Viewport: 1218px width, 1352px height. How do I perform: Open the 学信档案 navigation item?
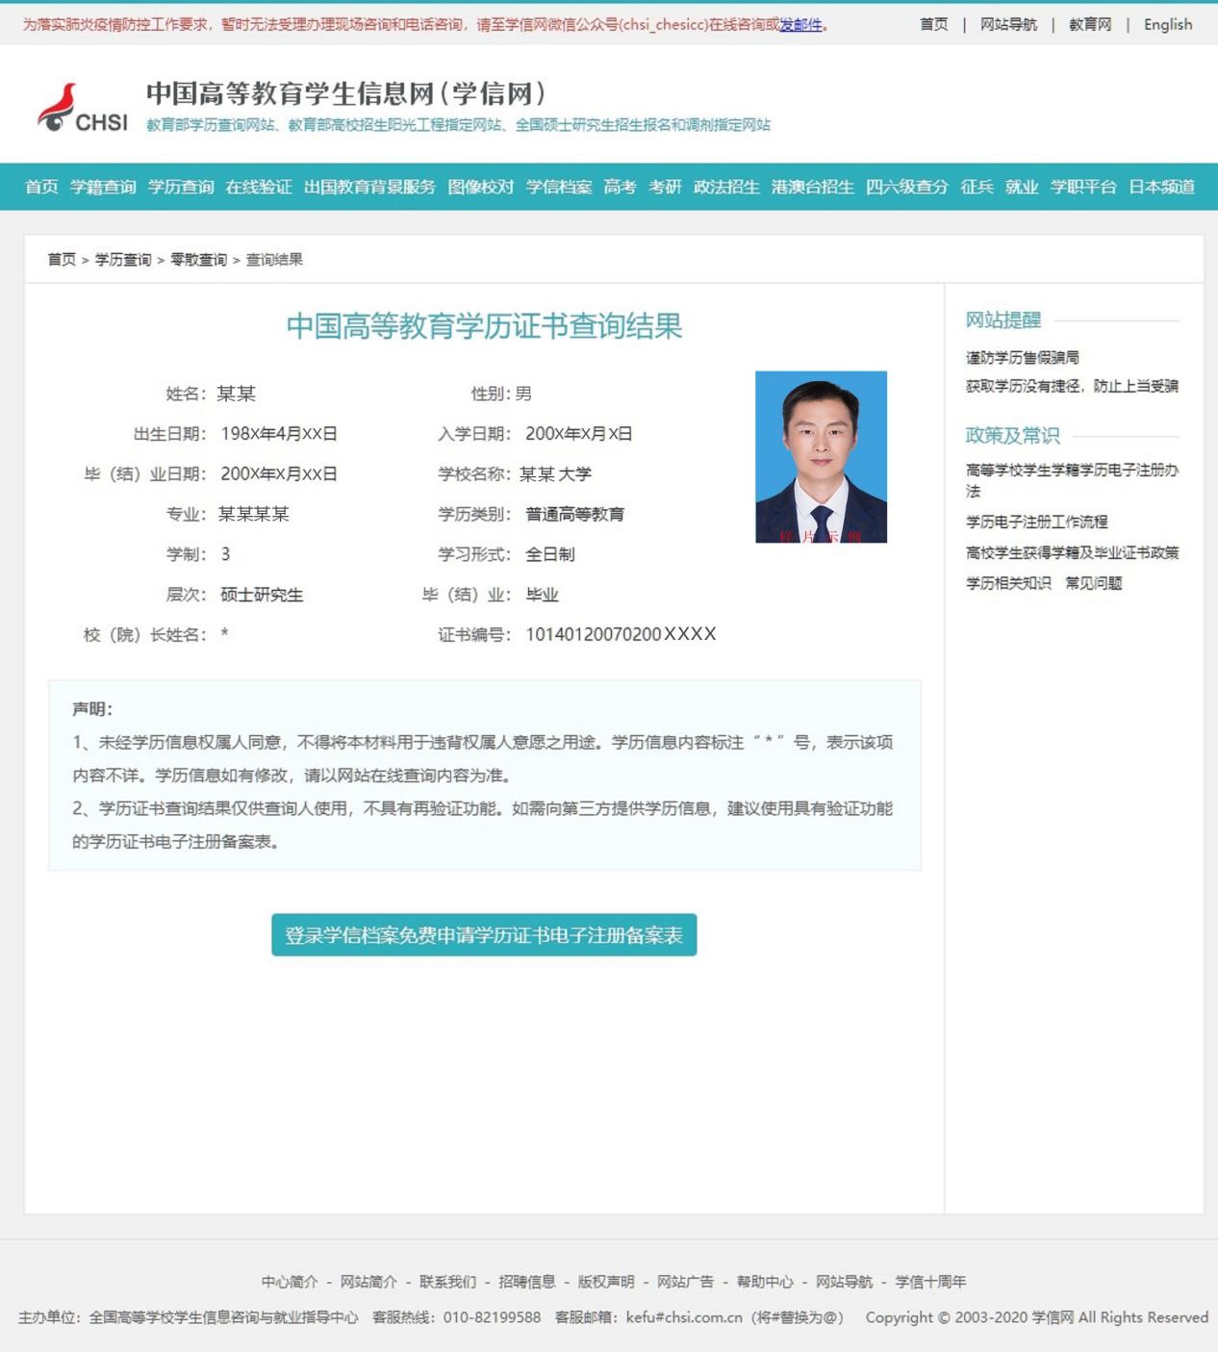559,187
